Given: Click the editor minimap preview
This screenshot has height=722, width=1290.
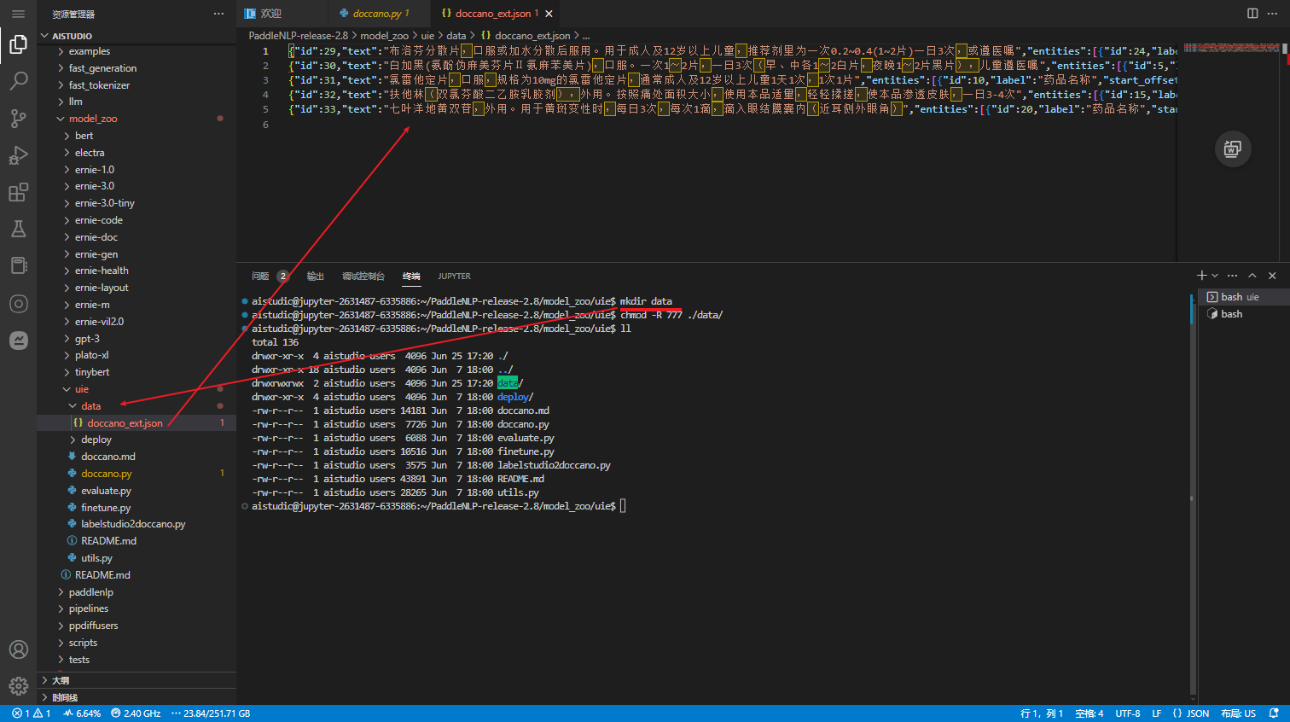Looking at the screenshot, I should click(x=1231, y=49).
